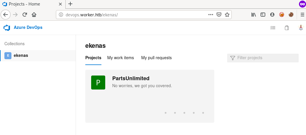Open the user profile avatar

[301, 28]
